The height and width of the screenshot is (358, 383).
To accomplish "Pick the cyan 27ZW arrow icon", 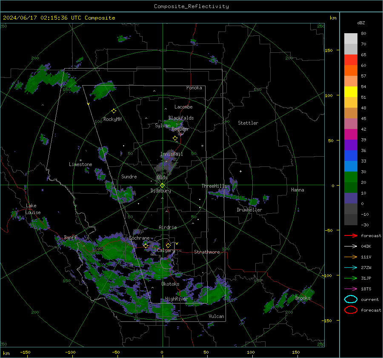I will tap(351, 268).
